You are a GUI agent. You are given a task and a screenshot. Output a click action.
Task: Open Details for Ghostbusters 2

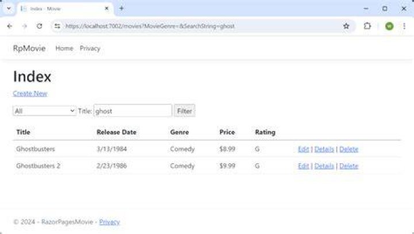[x=324, y=166]
